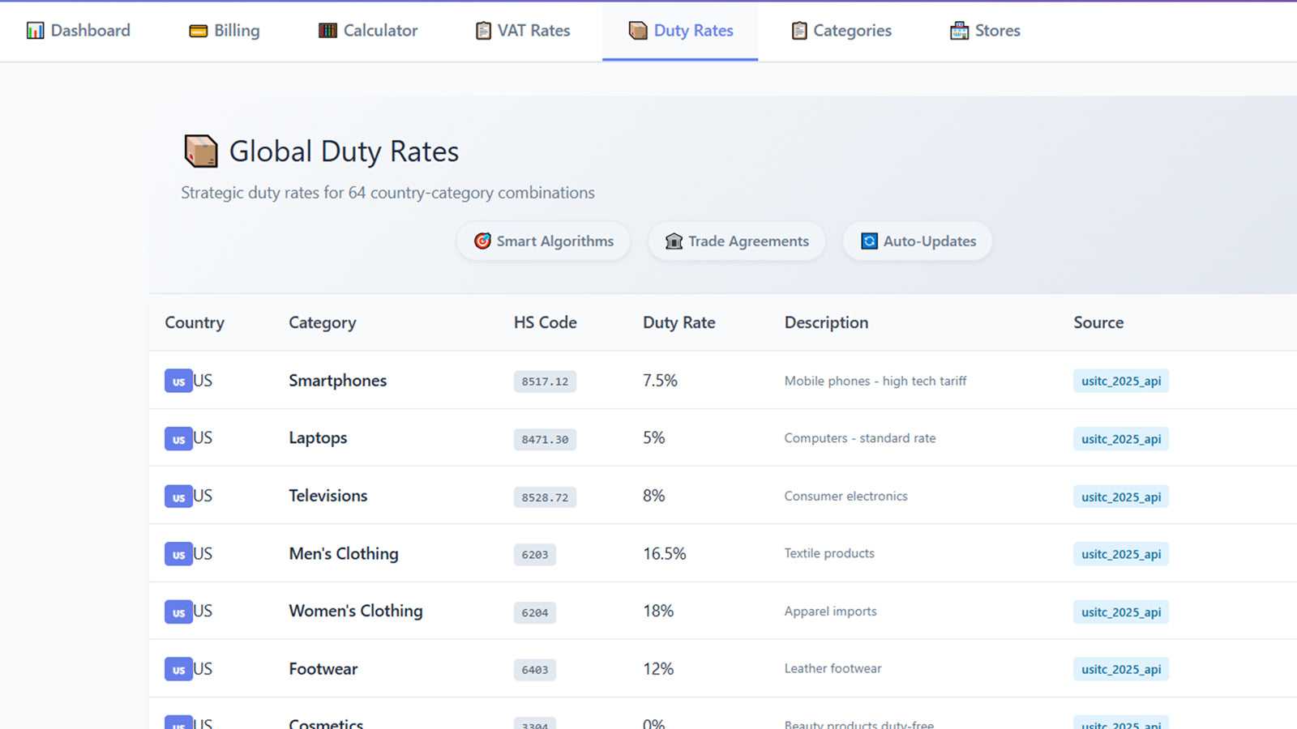This screenshot has height=729, width=1297.
Task: Click the VAT Rates document icon
Action: coord(482,30)
